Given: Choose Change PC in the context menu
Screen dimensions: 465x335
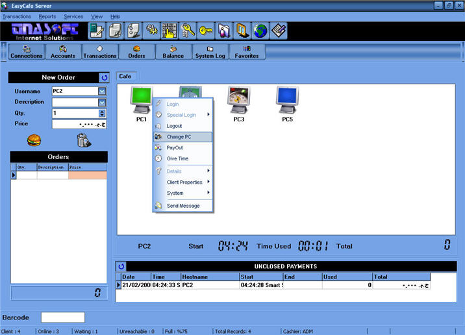Looking at the screenshot, I should click(182, 137).
